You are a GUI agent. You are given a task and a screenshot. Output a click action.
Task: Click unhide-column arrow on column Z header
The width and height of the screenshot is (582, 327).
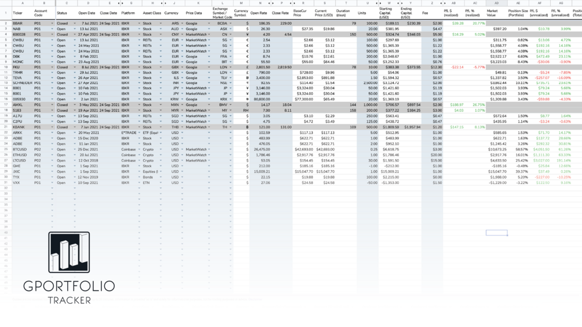point(441,3)
